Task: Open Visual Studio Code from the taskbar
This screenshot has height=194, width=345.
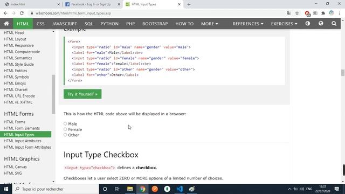Action: (180, 189)
